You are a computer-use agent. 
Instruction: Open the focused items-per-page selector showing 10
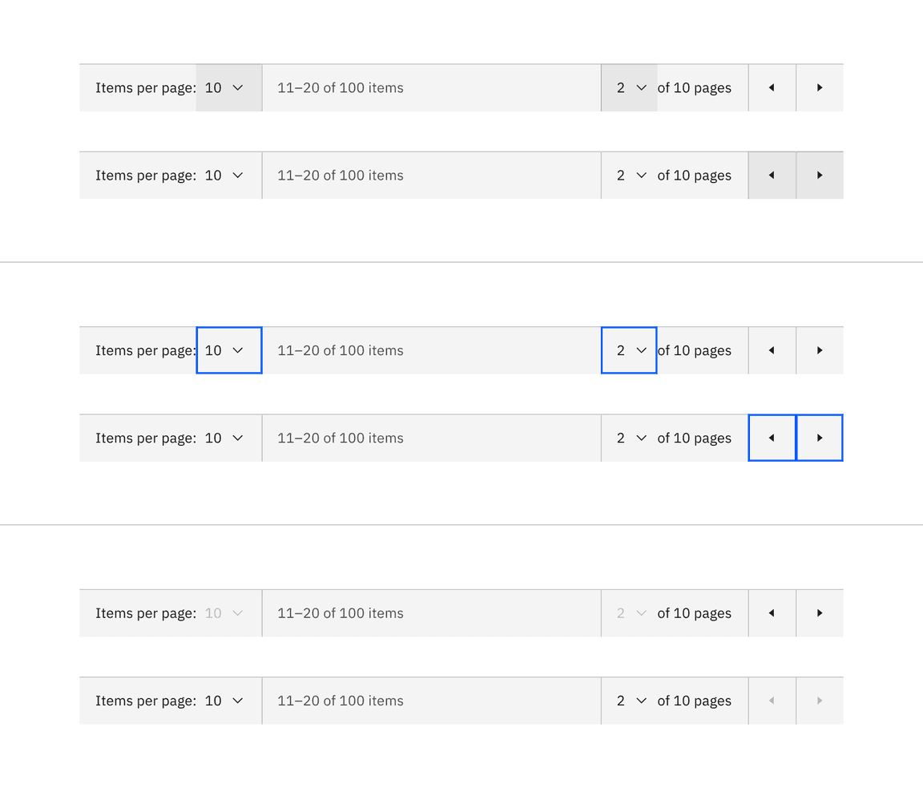(228, 350)
